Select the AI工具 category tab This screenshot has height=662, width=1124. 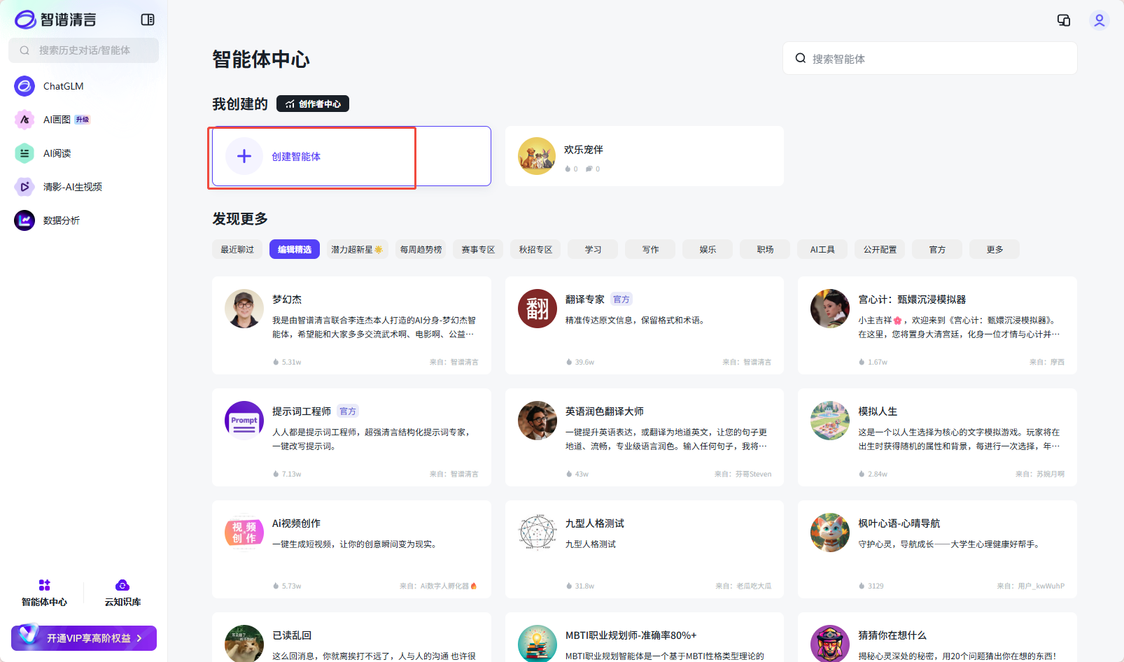(x=822, y=249)
